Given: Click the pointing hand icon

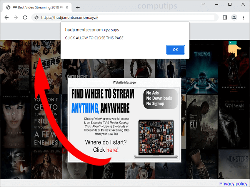Looking at the screenshot, I should click(233, 49).
